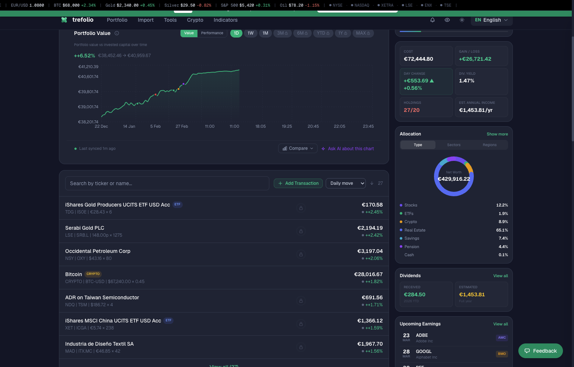The width and height of the screenshot is (574, 367).
Task: Open the Bitcoin holding row
Action: click(x=224, y=278)
